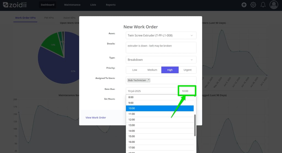Go to the Dashboard menu

click(47, 5)
